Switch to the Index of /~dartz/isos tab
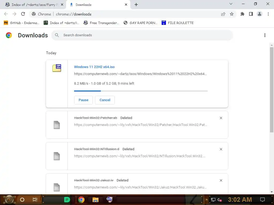 click(x=33, y=5)
